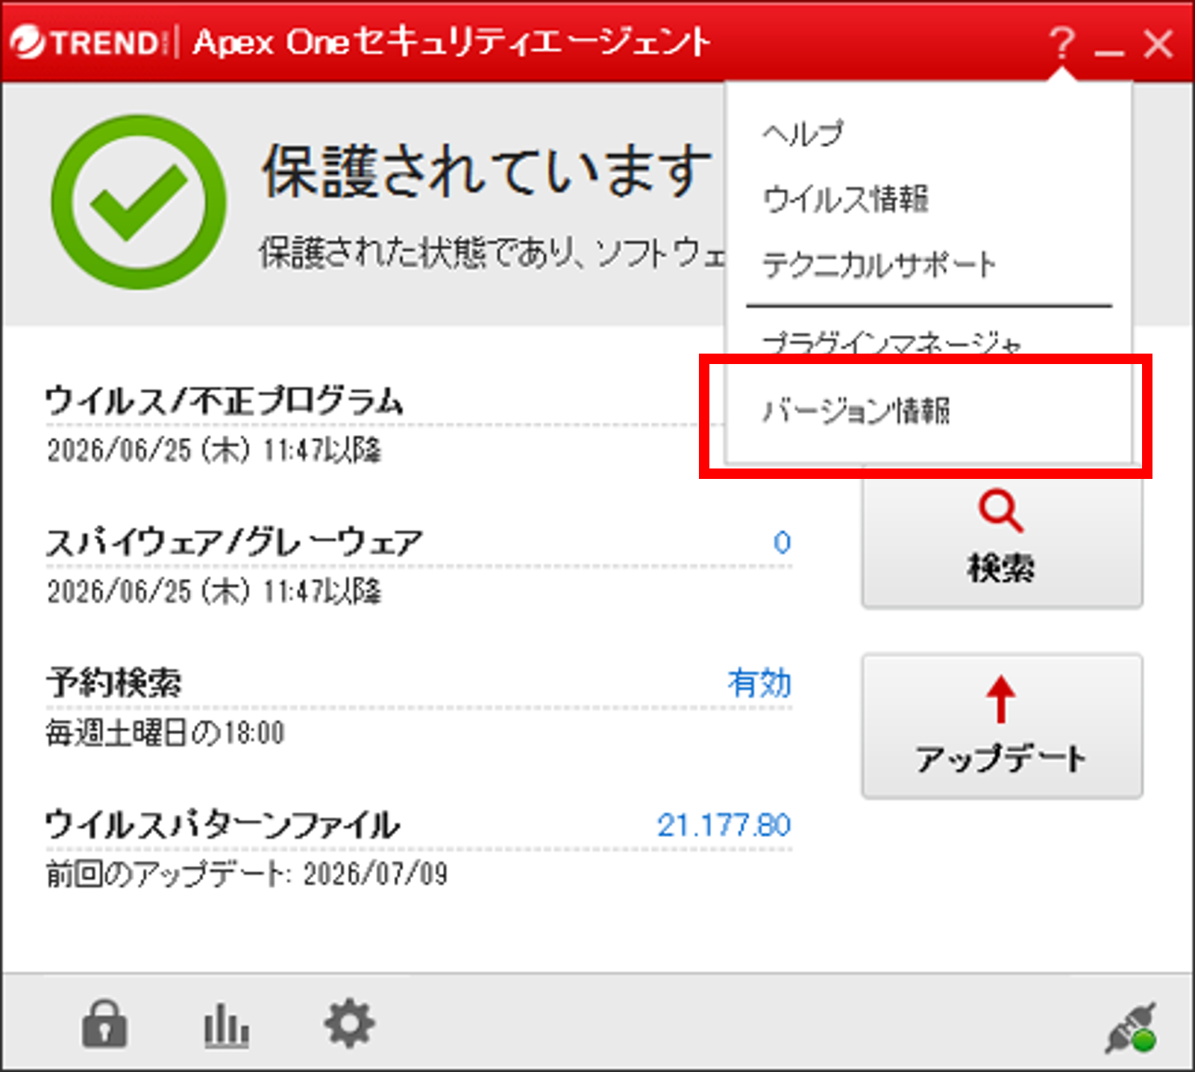
Task: Click the 前回のアップデート: 2026/07/09 text
Action: click(247, 874)
